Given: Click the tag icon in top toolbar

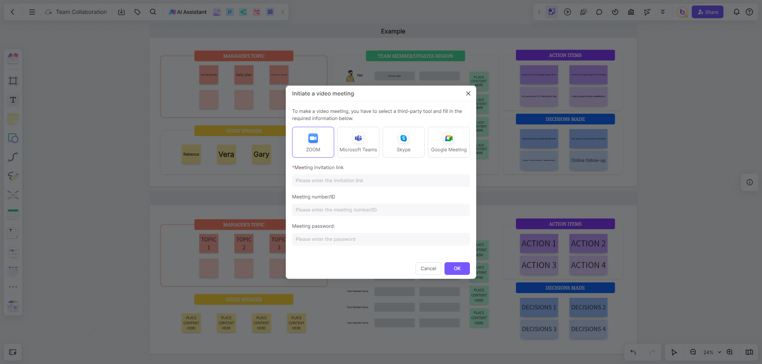Looking at the screenshot, I should (137, 12).
